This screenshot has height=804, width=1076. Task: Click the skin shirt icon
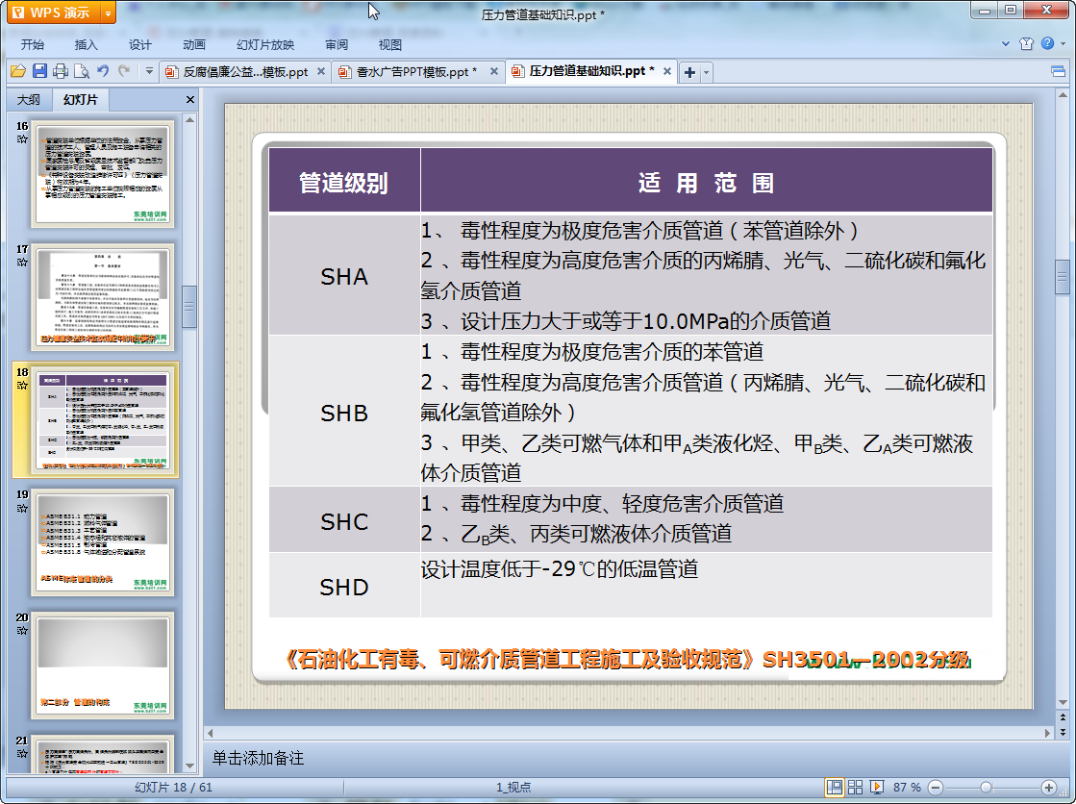pyautogui.click(x=1027, y=43)
